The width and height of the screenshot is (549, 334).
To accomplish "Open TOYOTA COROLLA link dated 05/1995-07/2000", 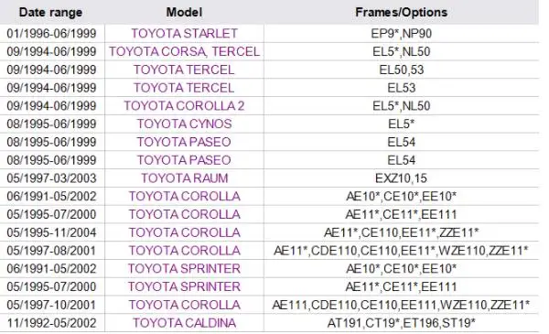I will coord(184,215).
